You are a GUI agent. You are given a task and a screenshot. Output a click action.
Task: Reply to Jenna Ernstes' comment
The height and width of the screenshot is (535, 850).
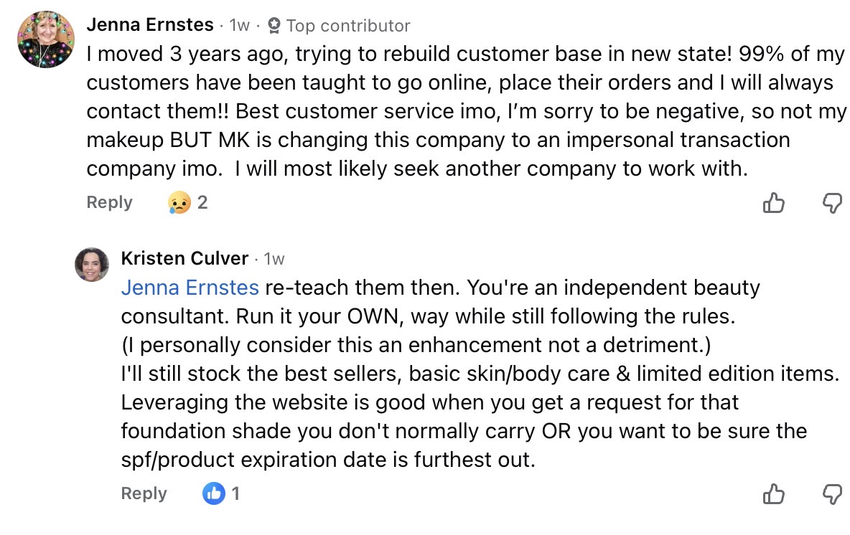109,202
